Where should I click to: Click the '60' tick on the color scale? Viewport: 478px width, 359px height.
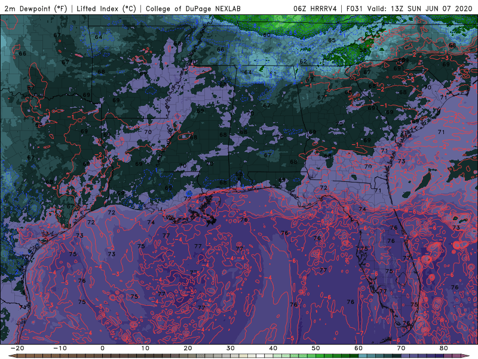(x=358, y=348)
